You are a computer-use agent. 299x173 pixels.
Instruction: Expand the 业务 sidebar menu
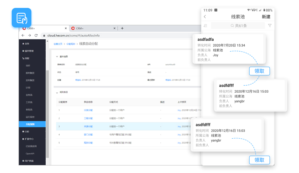27,44
